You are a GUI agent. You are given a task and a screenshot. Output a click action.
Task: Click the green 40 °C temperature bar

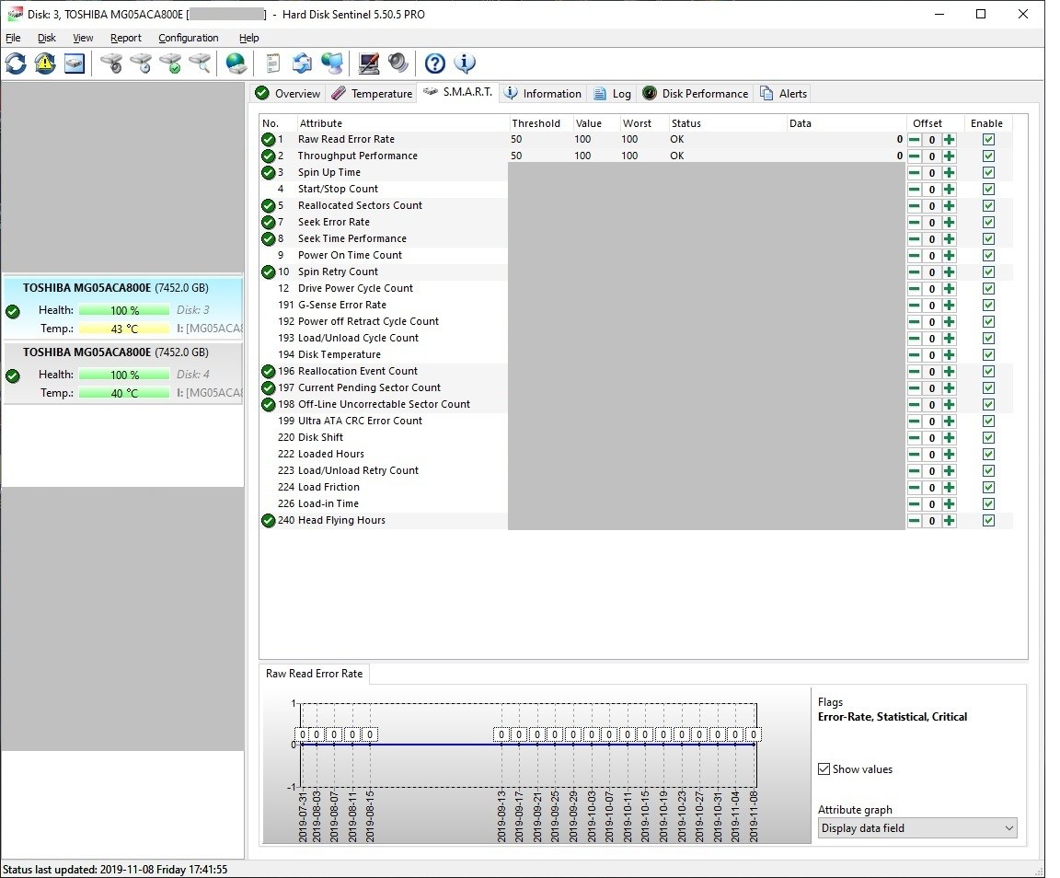pos(124,393)
